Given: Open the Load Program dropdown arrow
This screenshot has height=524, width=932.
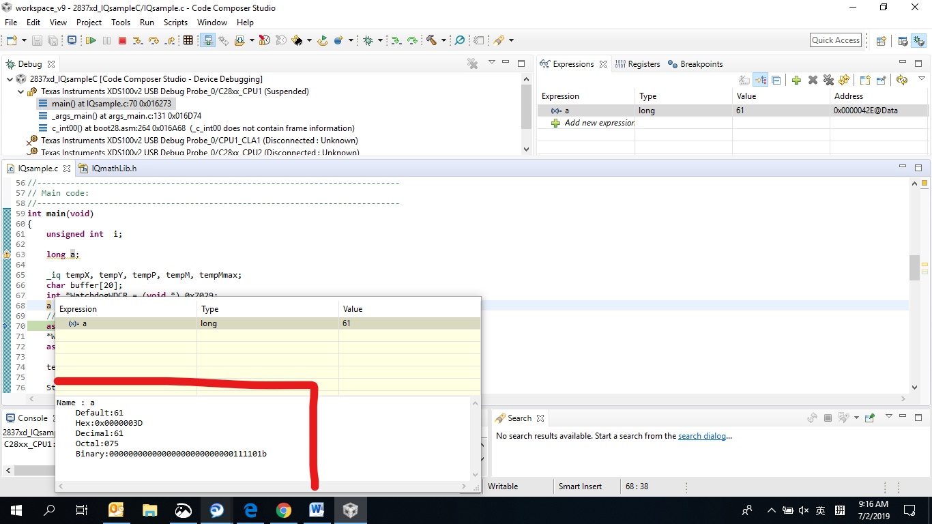Looking at the screenshot, I should 251,41.
